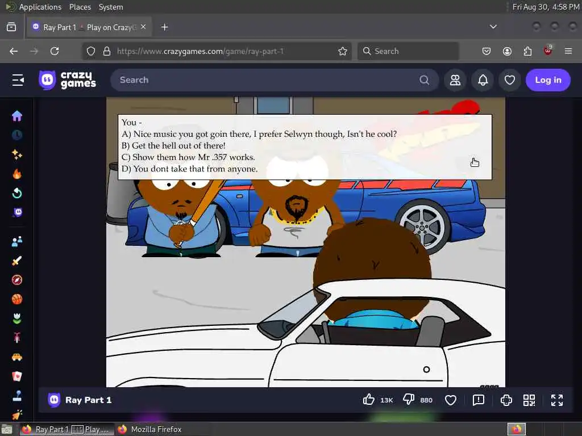Open the Action sword category icon

tap(17, 261)
